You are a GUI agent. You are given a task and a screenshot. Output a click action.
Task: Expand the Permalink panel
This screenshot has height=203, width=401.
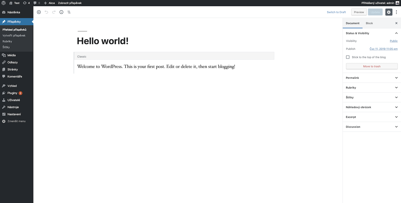(372, 78)
